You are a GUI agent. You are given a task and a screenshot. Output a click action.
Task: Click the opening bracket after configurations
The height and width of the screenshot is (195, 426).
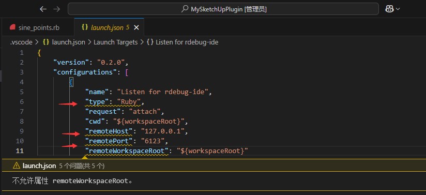point(126,72)
